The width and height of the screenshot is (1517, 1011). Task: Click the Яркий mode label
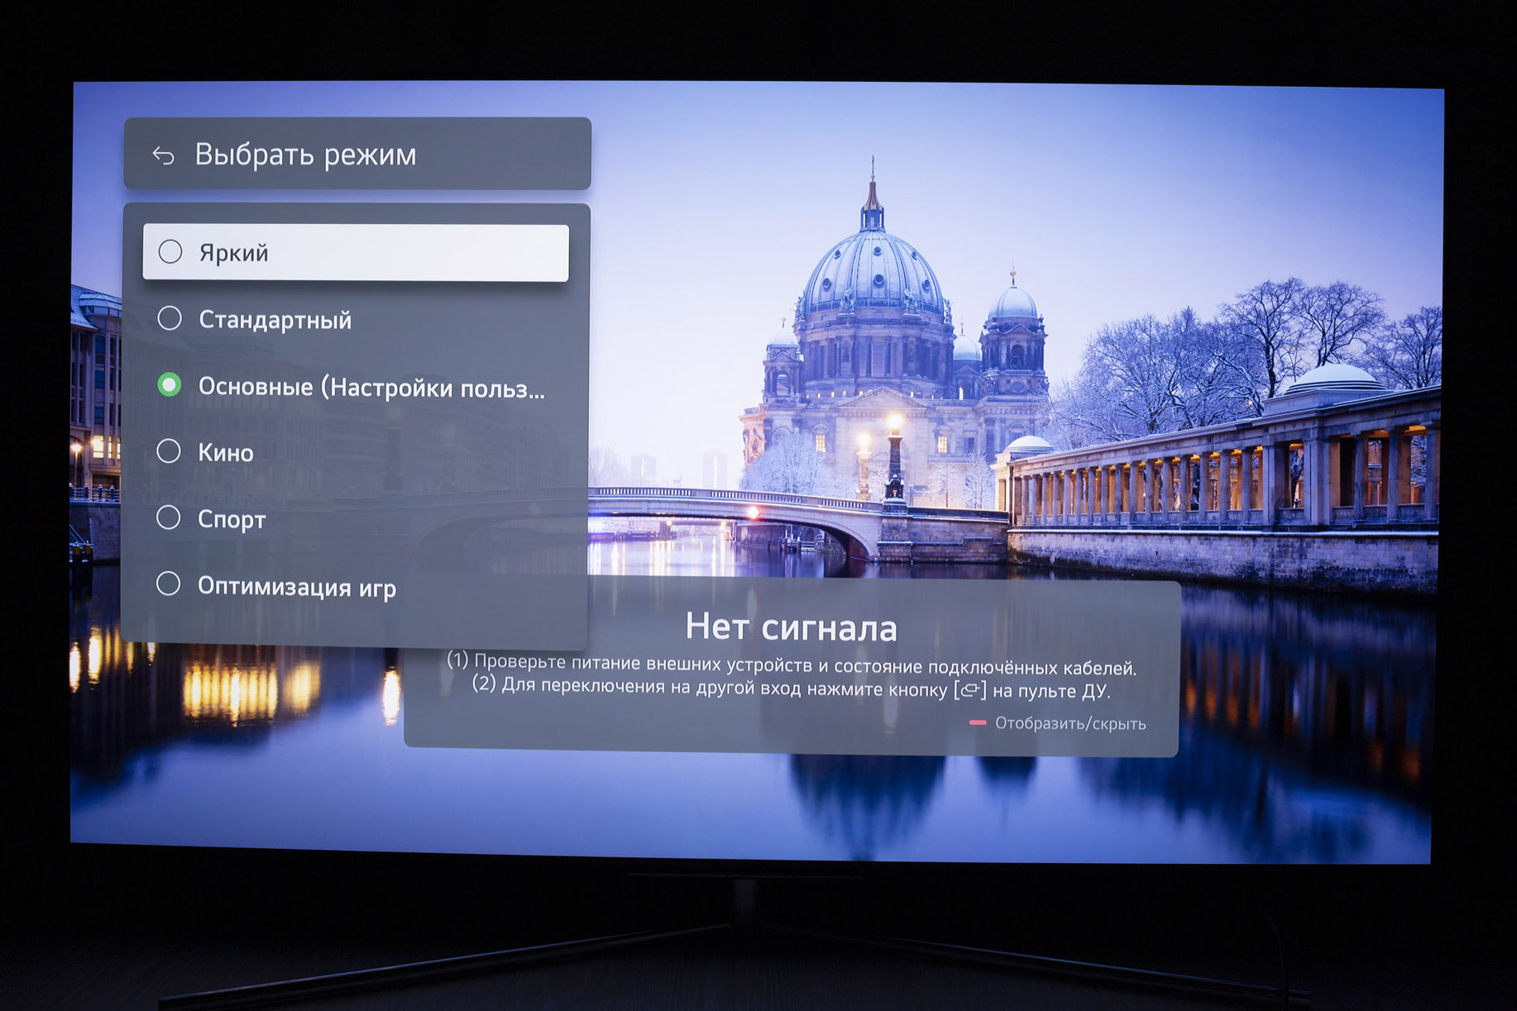coord(234,253)
